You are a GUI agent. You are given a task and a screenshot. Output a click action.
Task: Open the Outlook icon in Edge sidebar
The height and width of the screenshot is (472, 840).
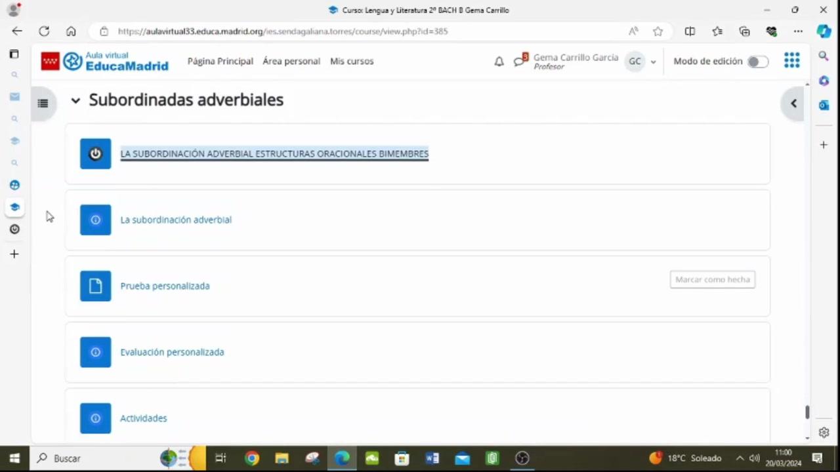click(824, 105)
